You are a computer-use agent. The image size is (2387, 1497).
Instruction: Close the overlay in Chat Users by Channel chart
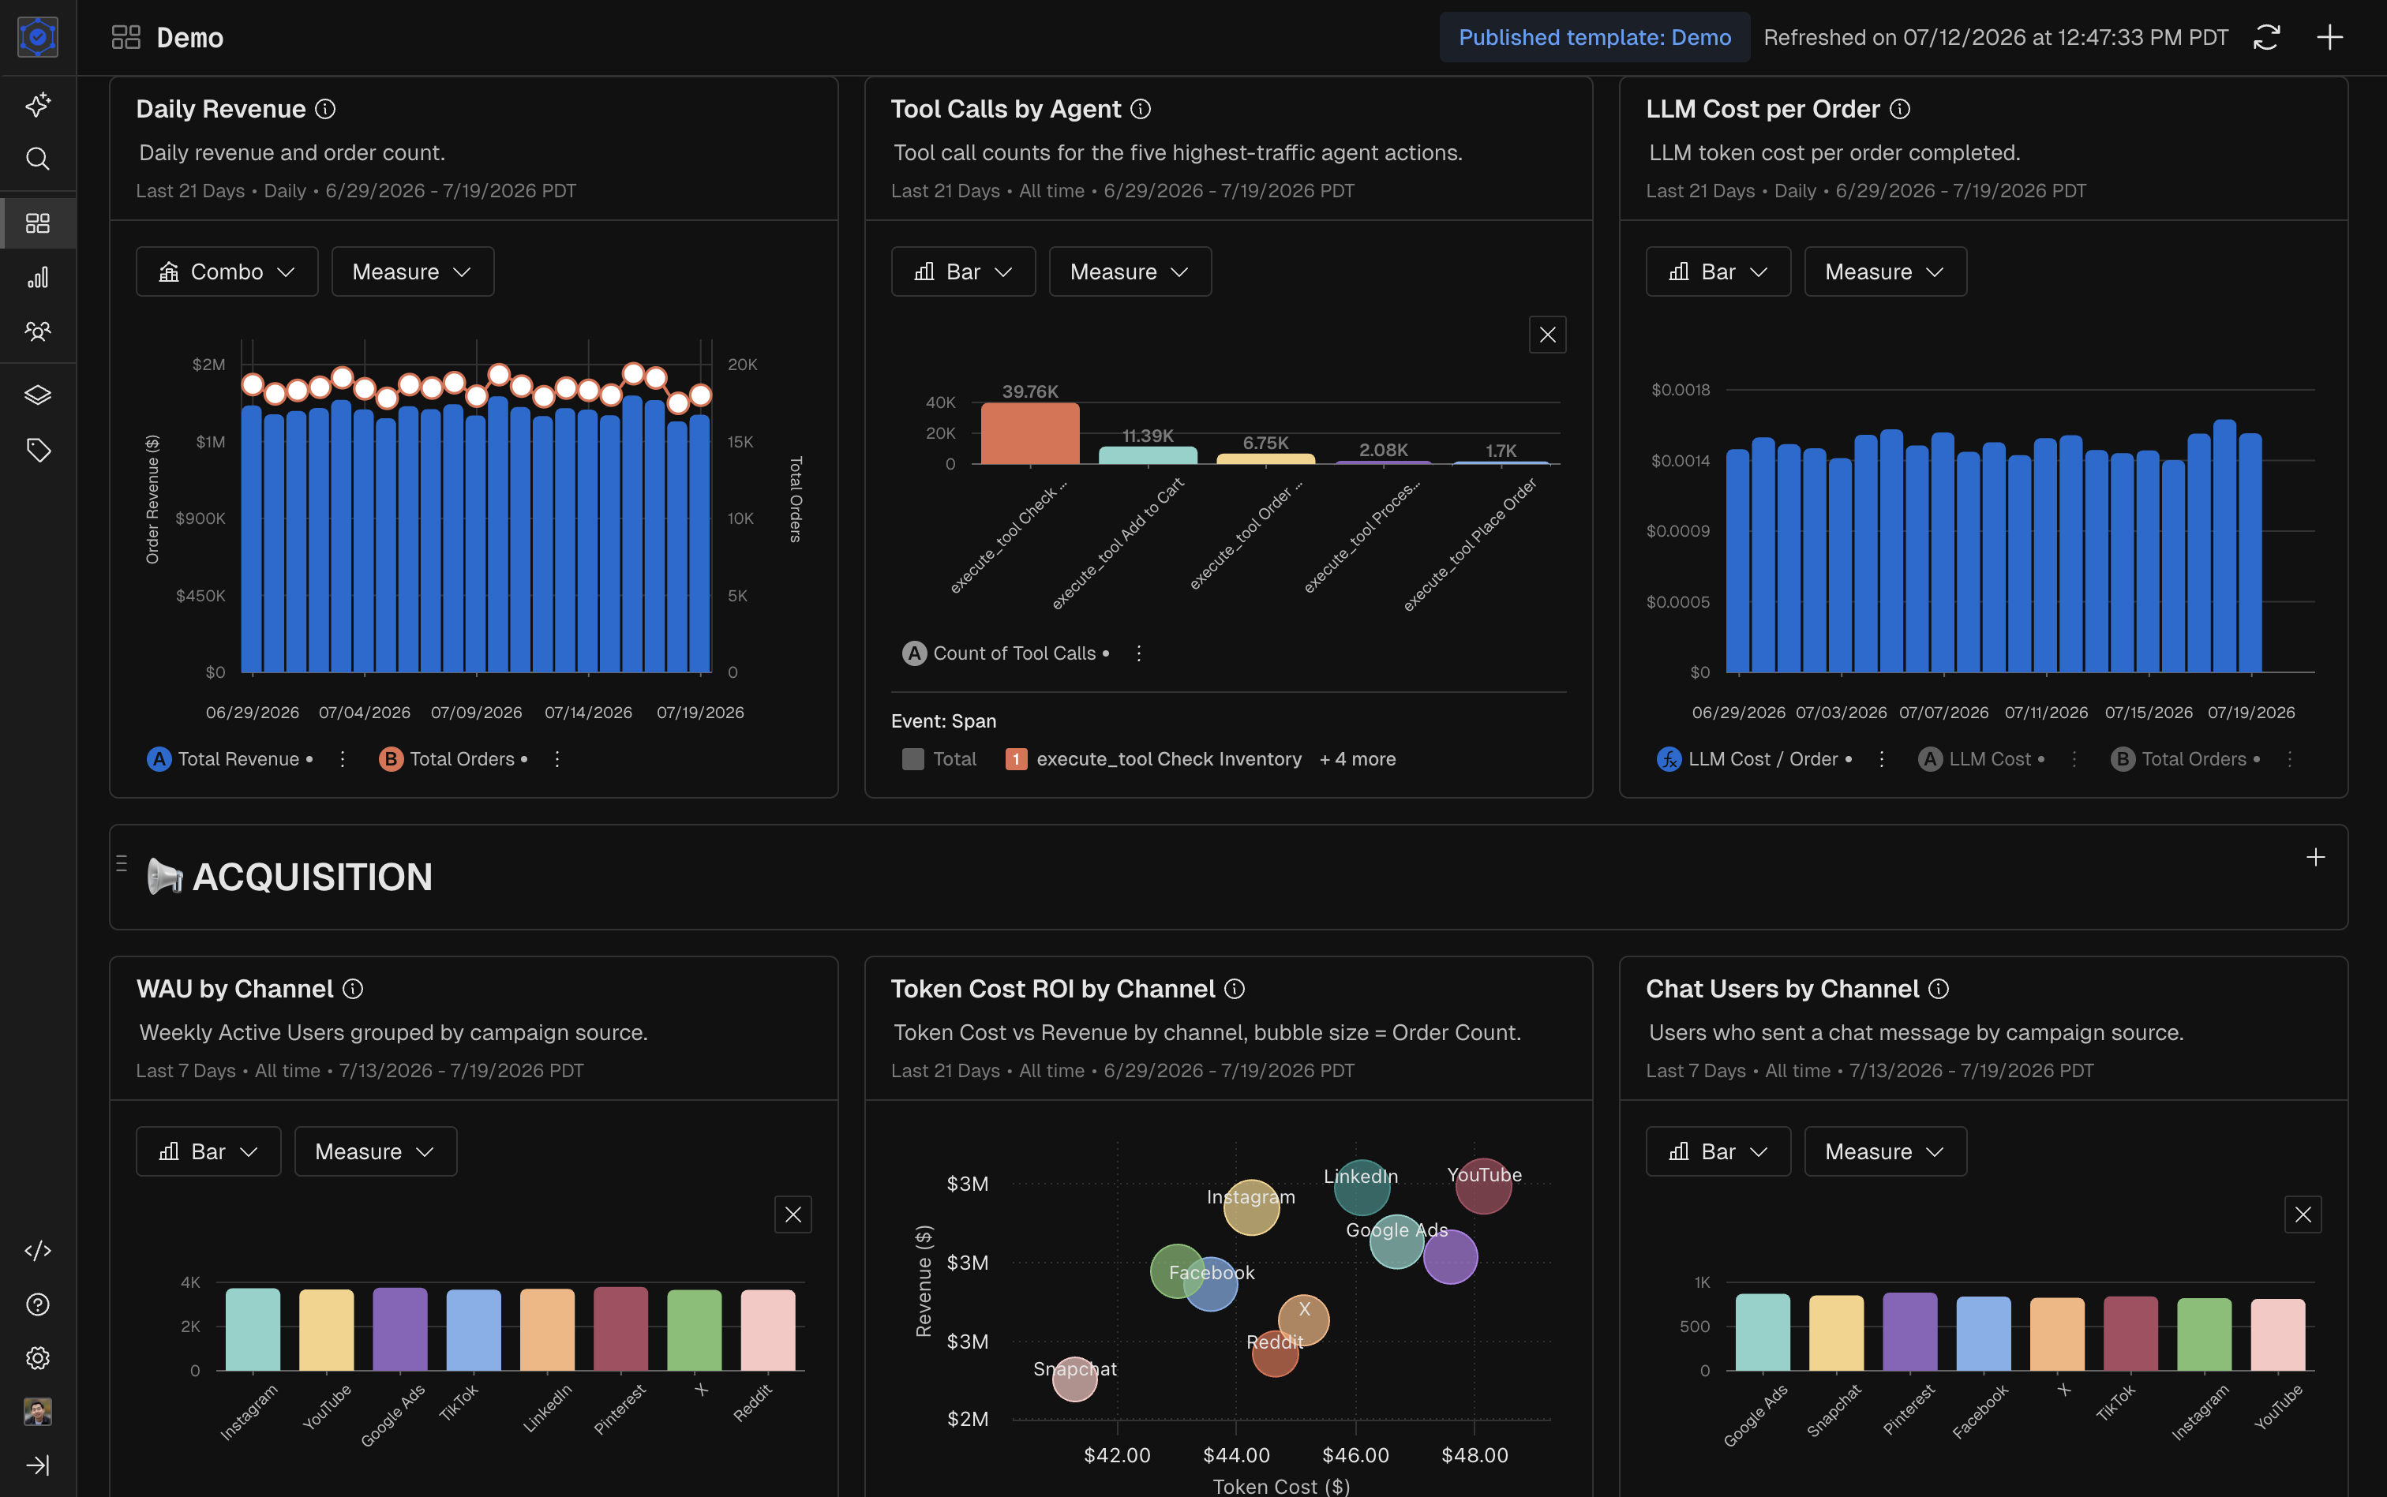coord(2303,1214)
